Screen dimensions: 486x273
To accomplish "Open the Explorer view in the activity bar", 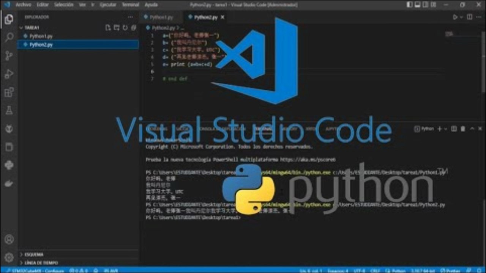I will coord(9,19).
